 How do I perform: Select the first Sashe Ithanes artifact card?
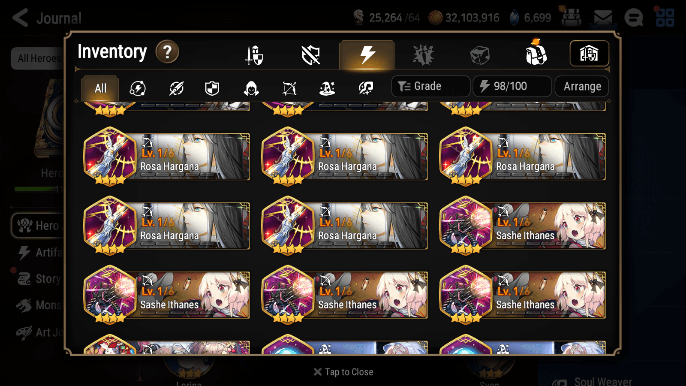pyautogui.click(x=523, y=226)
